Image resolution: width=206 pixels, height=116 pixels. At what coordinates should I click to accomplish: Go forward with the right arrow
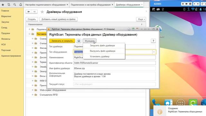coord(34,12)
